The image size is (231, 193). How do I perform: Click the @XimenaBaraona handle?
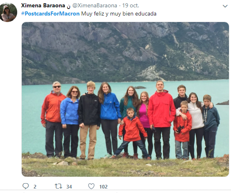click(95, 6)
